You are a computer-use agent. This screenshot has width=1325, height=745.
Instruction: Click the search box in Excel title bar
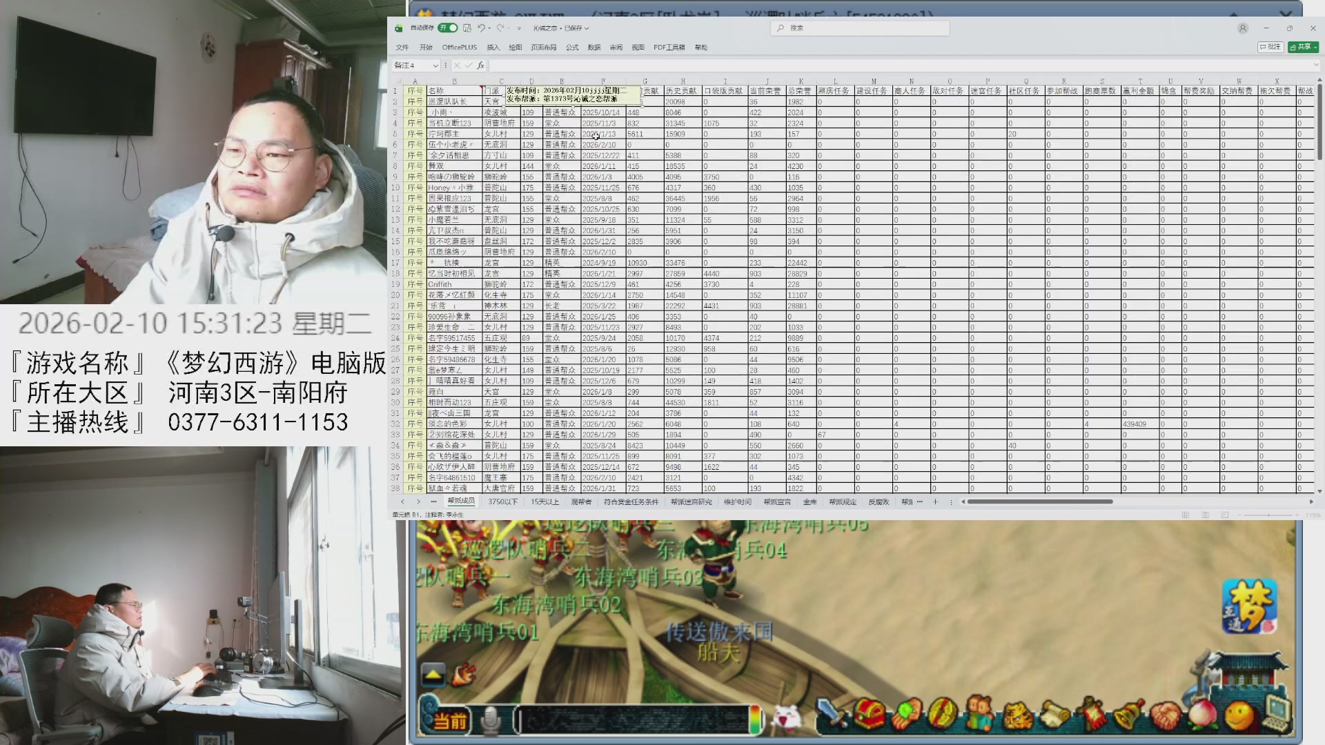pos(859,28)
